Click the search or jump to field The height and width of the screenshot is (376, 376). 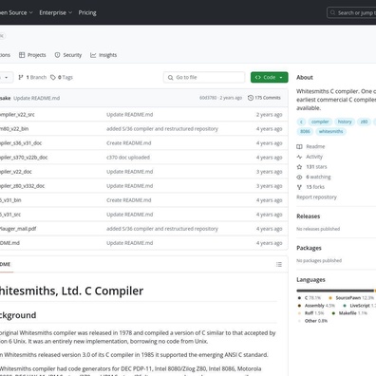[x=351, y=12]
